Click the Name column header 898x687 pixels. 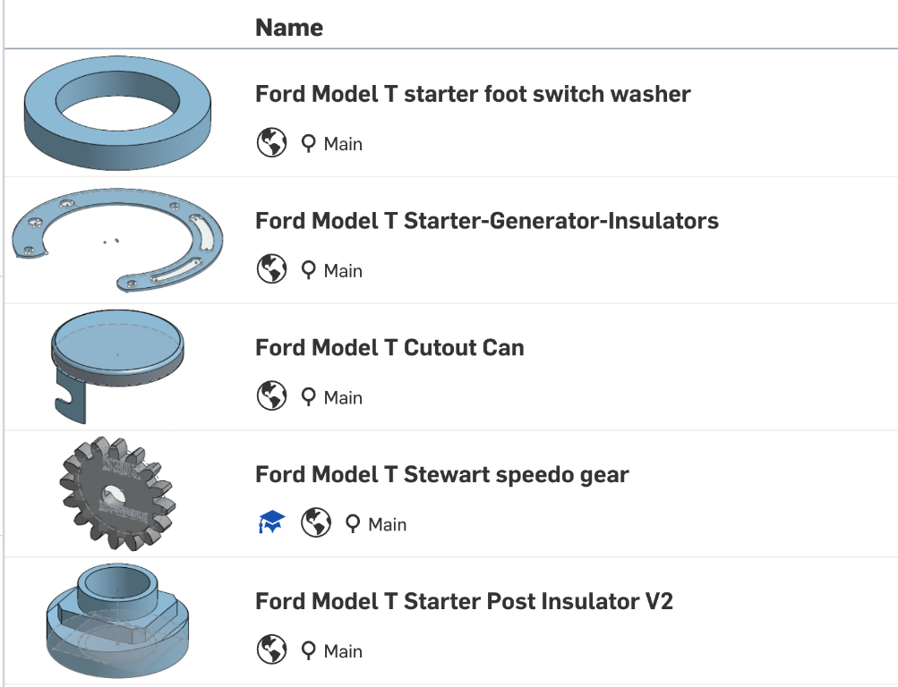(289, 28)
